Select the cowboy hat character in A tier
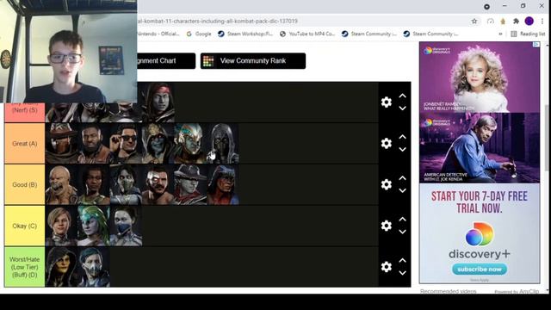 click(x=61, y=144)
